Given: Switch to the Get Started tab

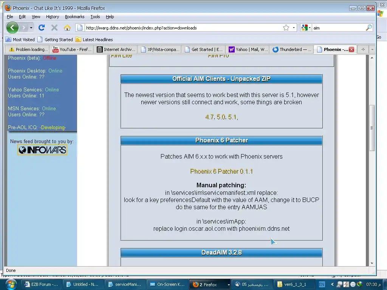Looking at the screenshot, I should pyautogui.click(x=204, y=49).
